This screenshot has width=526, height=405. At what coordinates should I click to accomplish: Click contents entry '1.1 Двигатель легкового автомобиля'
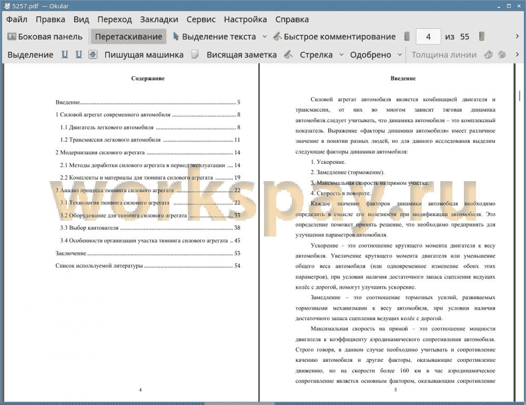pos(150,127)
